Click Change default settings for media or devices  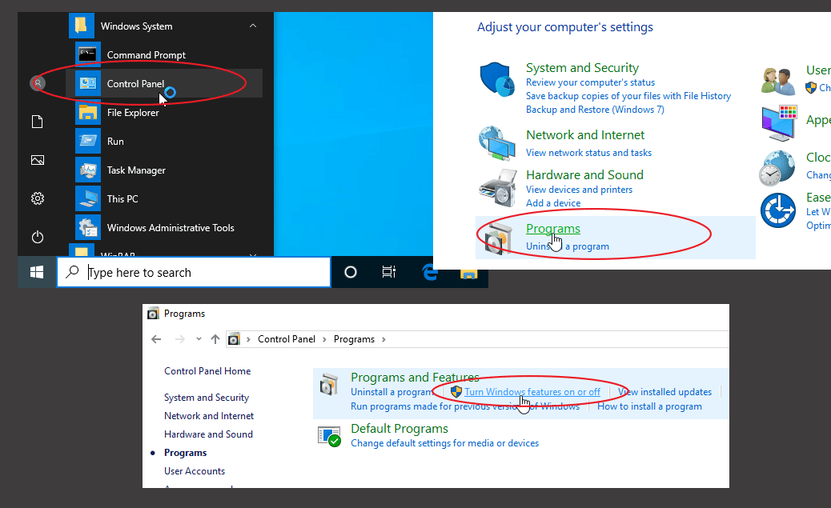444,443
